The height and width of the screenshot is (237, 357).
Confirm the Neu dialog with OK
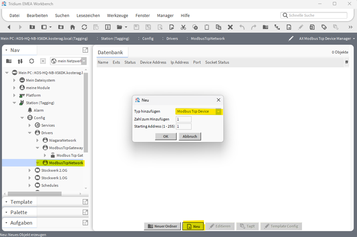coord(166,136)
